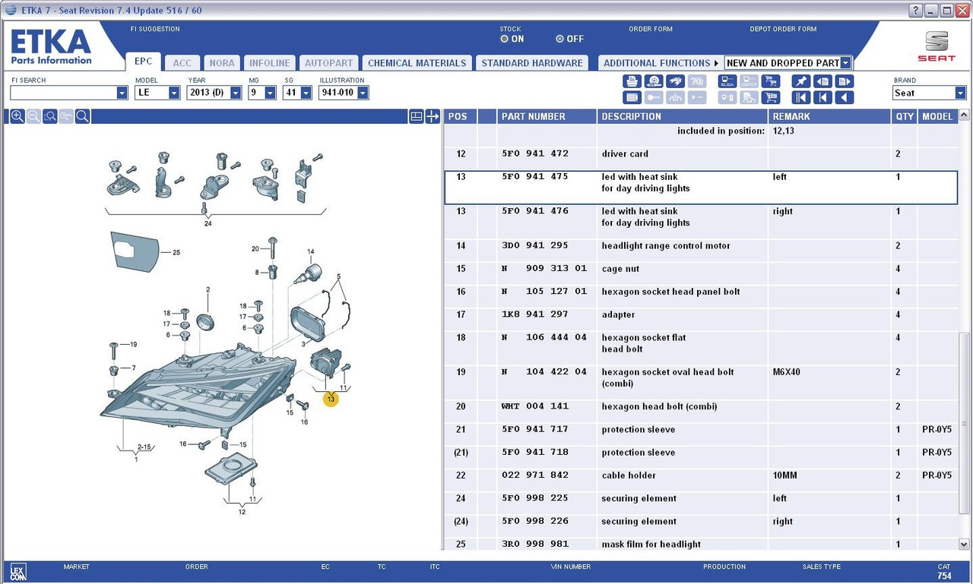This screenshot has height=584, width=973.
Task: Click the pushpin icon
Action: [x=801, y=81]
